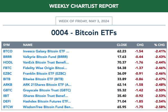Open the GBTC ticker link

coord(8,90)
